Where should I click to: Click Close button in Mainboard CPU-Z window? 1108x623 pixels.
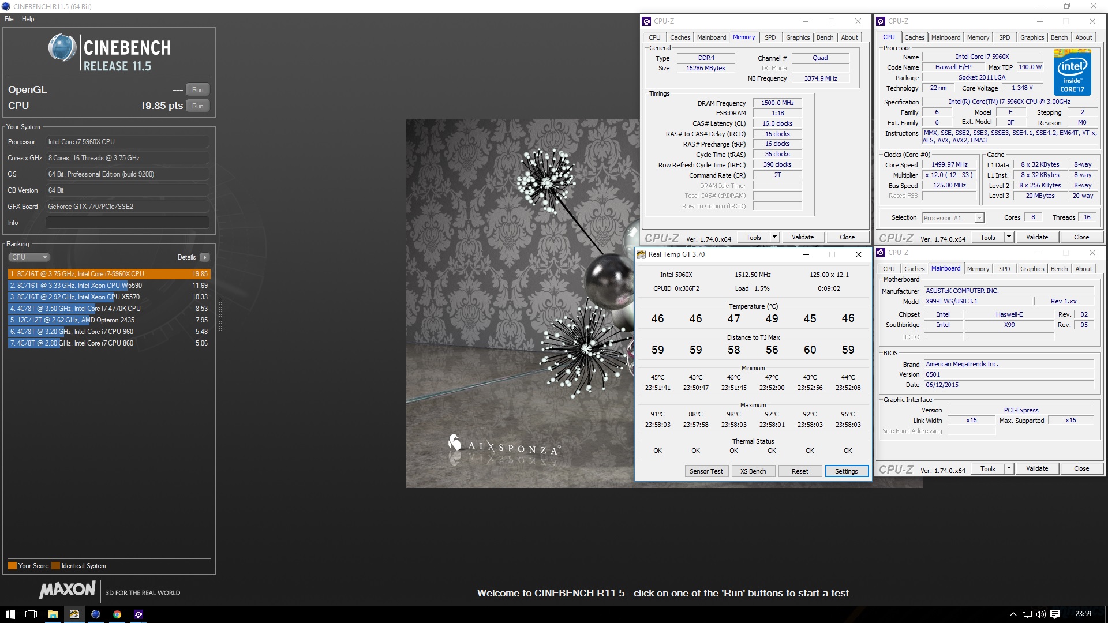pyautogui.click(x=1081, y=468)
